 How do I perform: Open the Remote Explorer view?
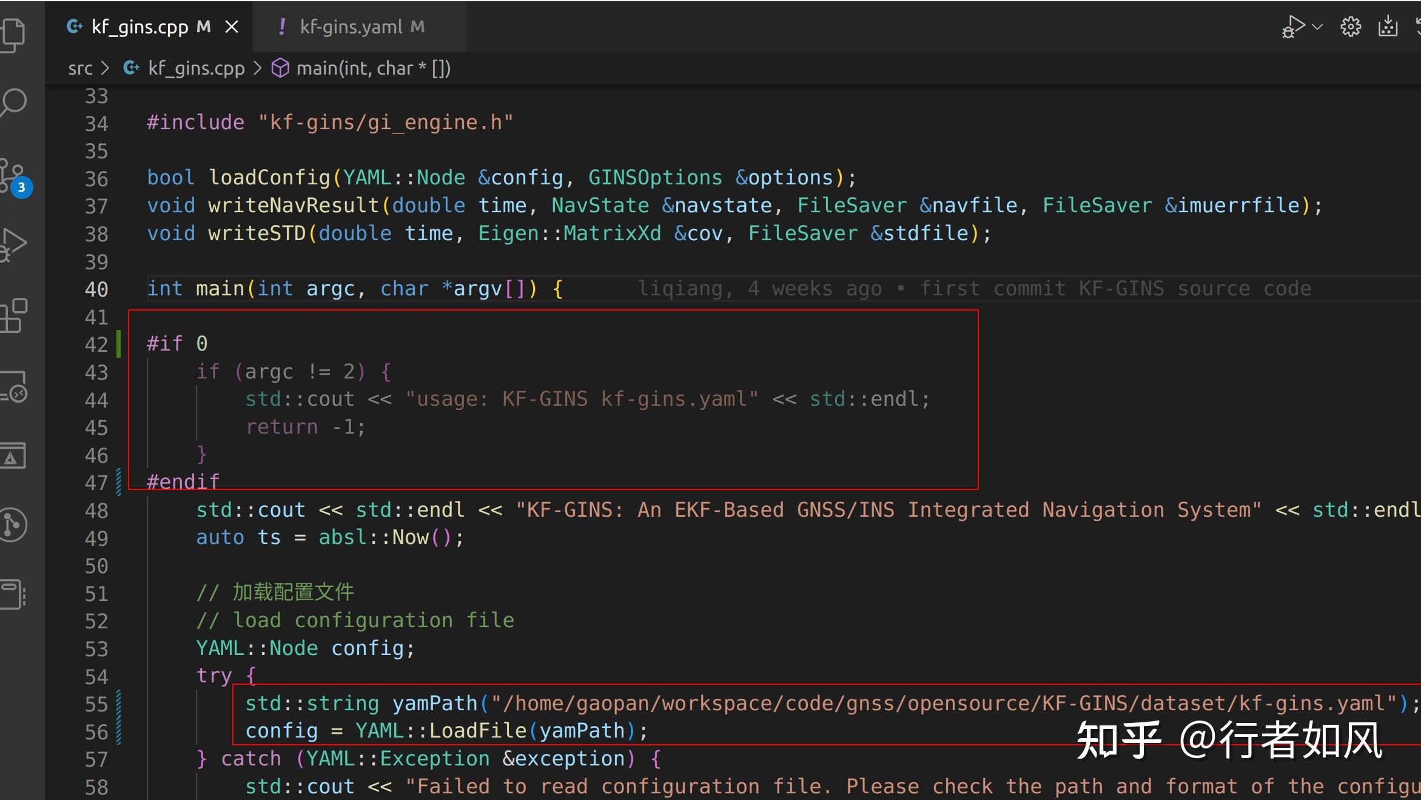(13, 387)
